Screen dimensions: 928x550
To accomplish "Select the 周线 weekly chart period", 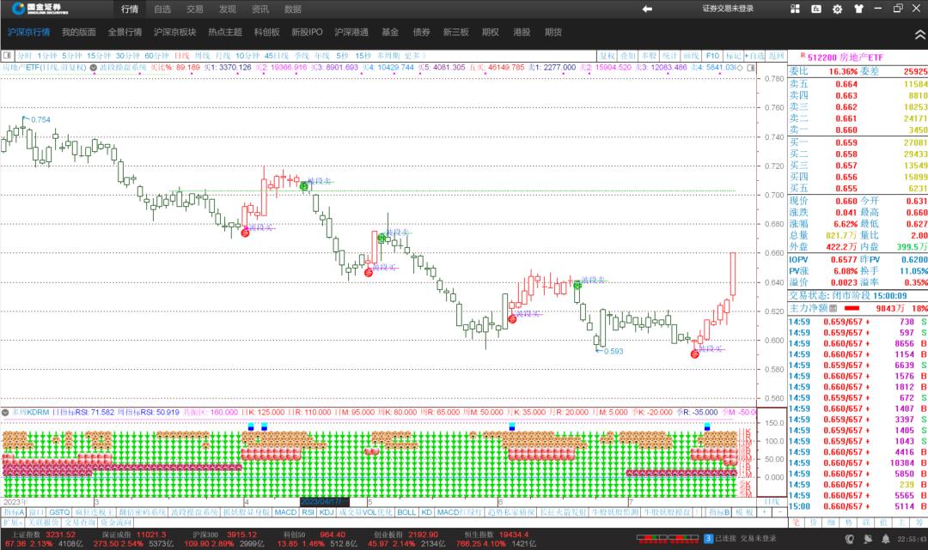I will coord(203,55).
